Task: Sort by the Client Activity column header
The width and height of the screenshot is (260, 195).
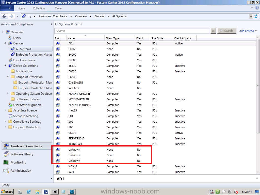Action: point(185,38)
